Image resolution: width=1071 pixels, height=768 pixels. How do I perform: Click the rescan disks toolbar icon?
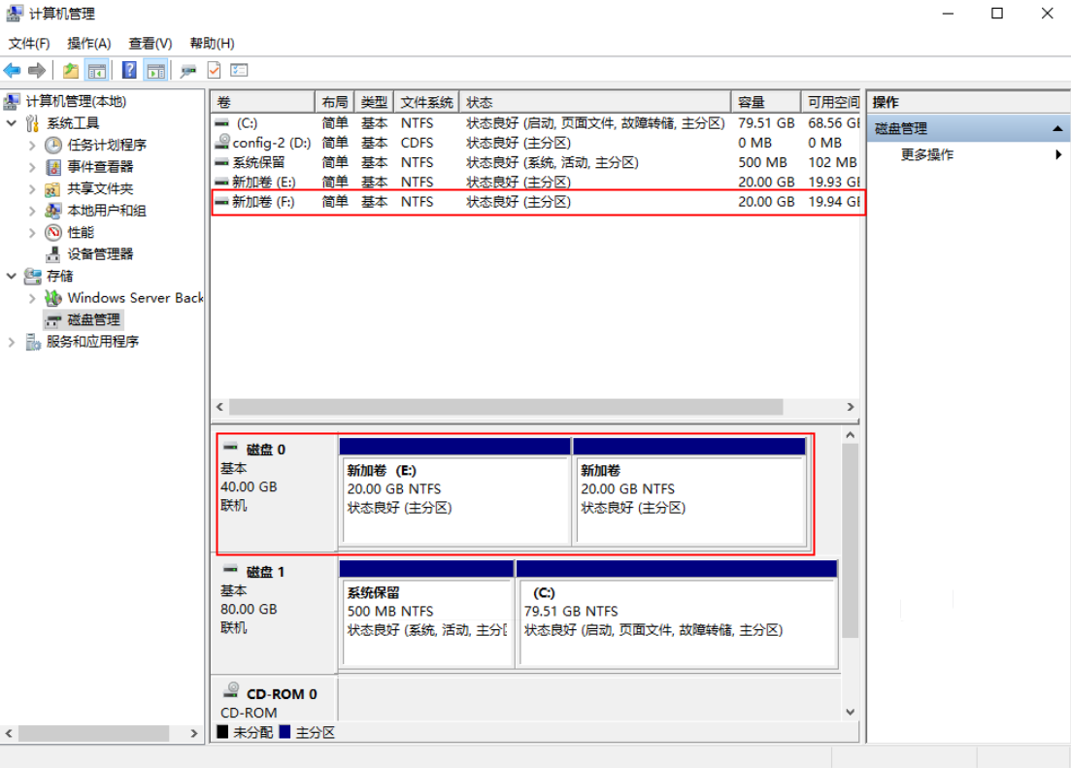pyautogui.click(x=188, y=70)
